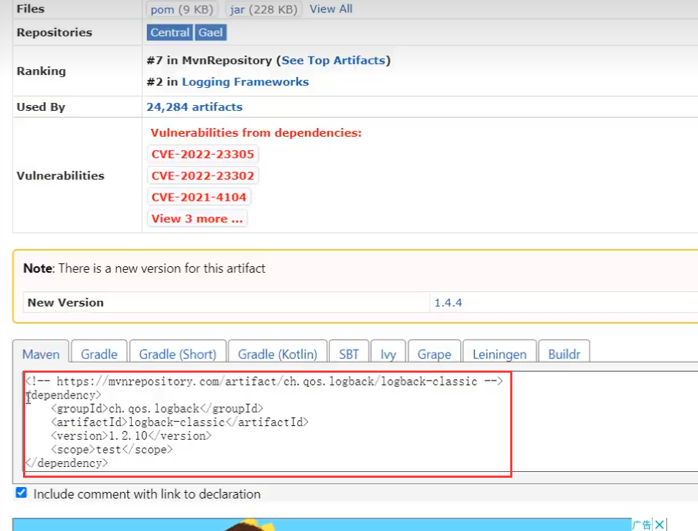Download the jar (228 KB) file
This screenshot has width=698, height=531.
pos(263,9)
